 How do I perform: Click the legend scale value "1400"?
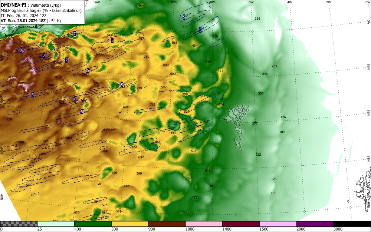tap(227, 229)
